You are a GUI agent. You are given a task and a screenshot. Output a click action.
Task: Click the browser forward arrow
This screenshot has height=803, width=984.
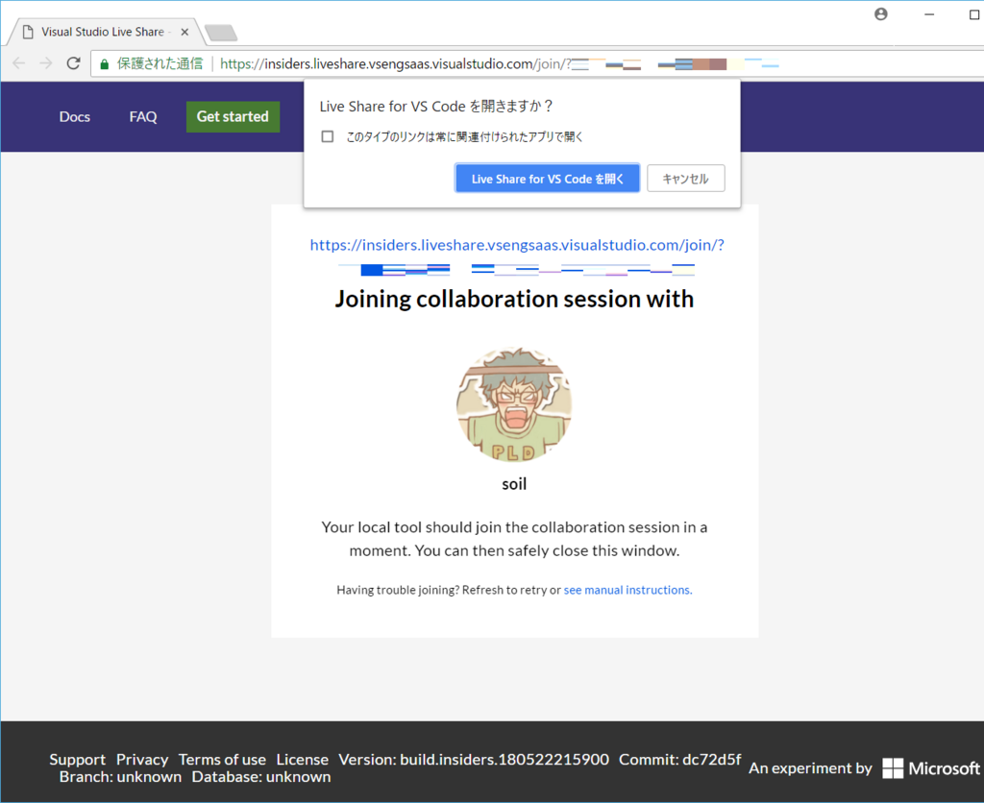tap(46, 63)
